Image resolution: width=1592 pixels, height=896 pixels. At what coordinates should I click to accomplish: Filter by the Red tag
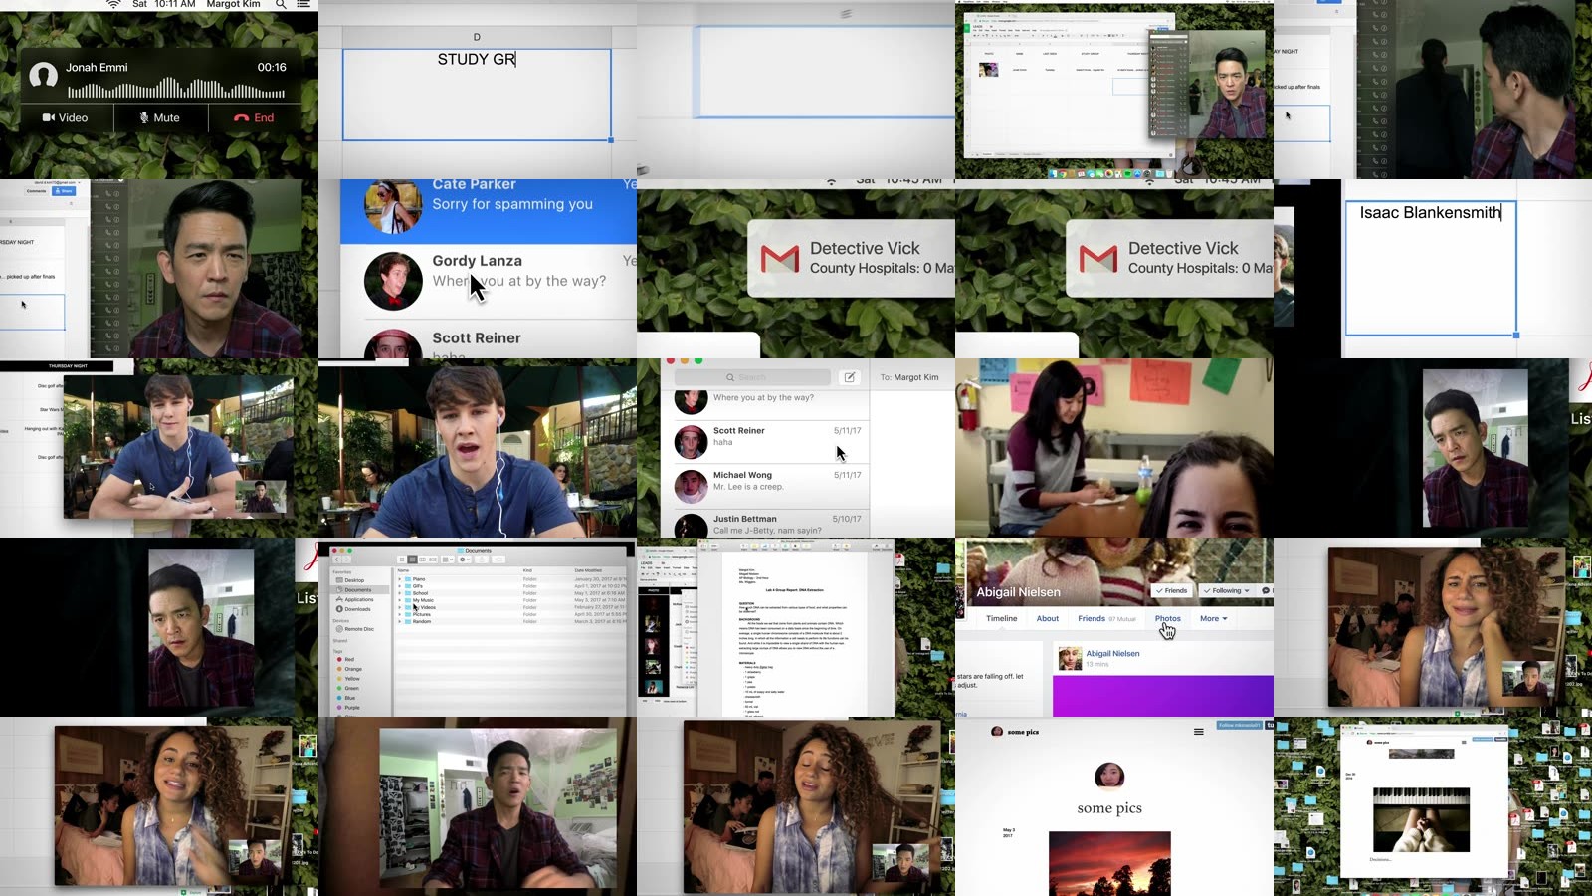tap(345, 659)
